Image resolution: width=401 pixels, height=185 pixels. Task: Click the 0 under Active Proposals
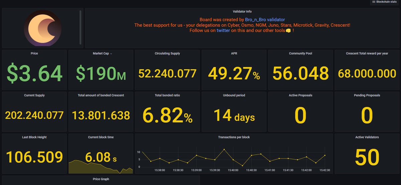pos(300,115)
